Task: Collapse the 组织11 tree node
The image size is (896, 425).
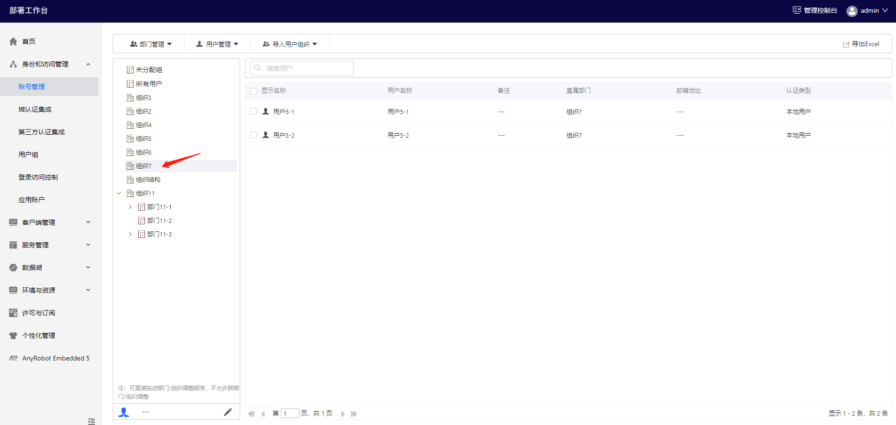Action: (119, 193)
